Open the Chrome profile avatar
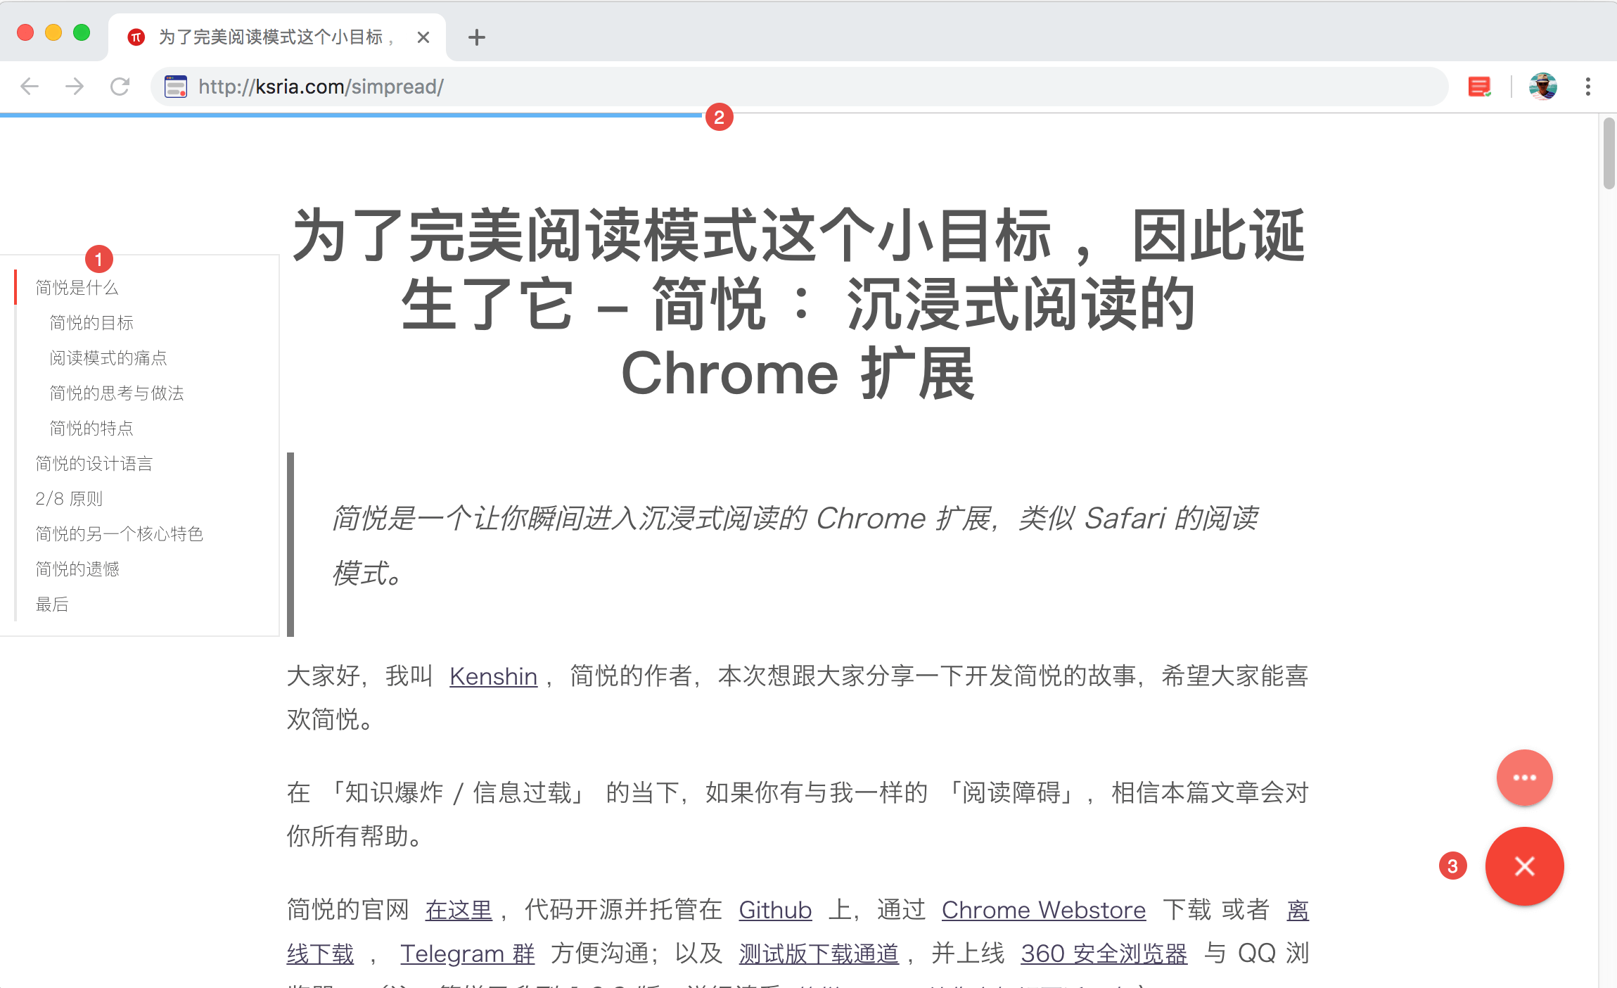 pos(1542,86)
